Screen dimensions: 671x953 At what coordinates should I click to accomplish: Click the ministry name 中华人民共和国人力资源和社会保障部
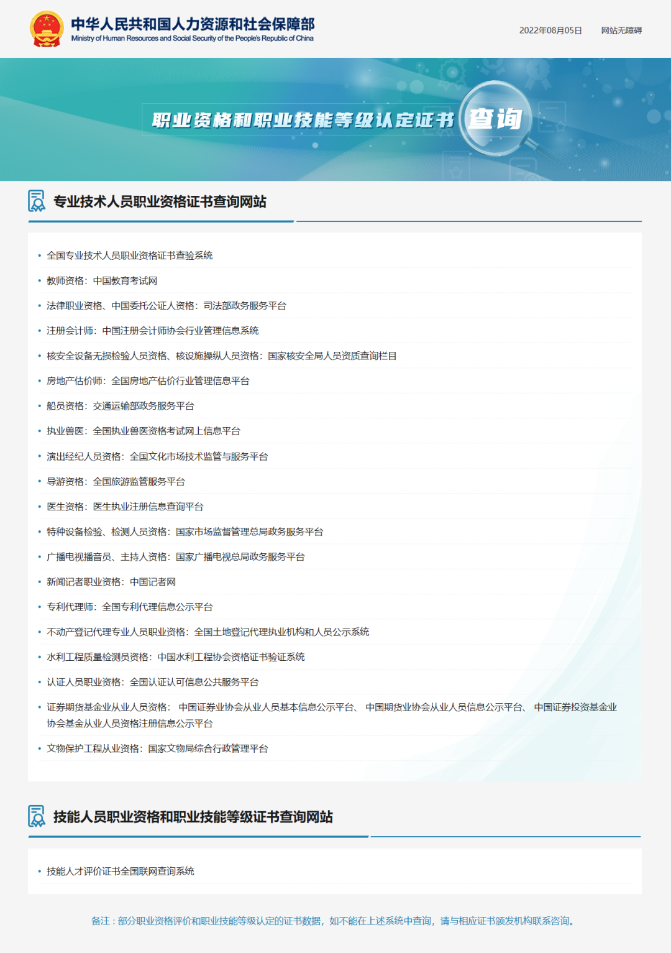pos(193,24)
